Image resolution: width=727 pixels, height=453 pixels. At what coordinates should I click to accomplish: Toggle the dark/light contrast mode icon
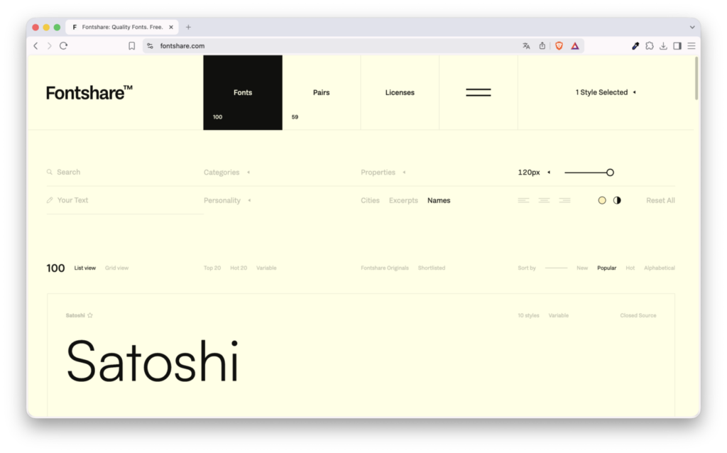tap(617, 200)
